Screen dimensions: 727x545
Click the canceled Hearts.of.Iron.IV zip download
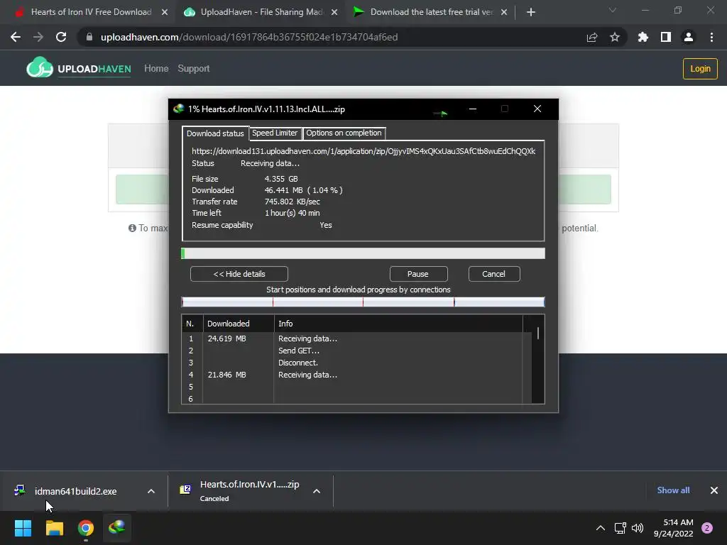[x=249, y=491]
